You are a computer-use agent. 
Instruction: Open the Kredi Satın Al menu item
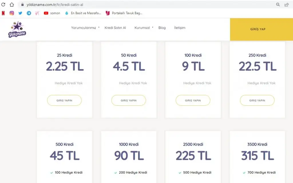tap(115, 28)
